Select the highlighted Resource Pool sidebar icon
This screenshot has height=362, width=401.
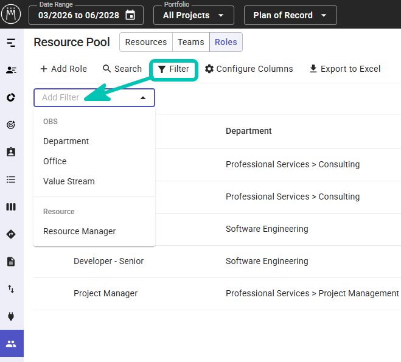12,343
